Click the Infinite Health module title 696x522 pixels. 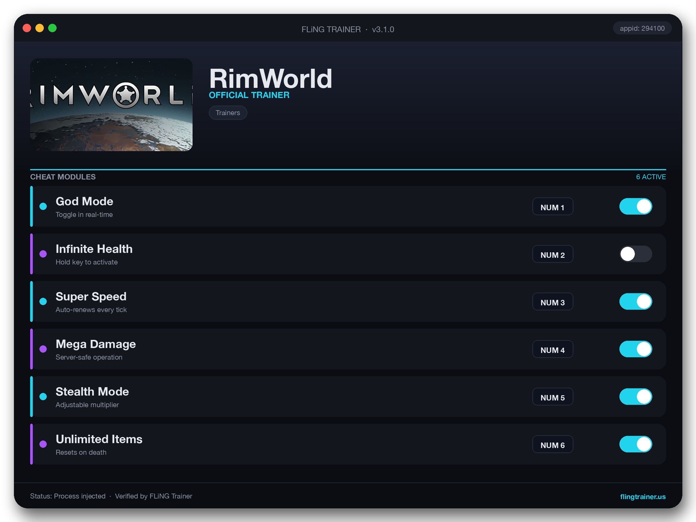(94, 249)
